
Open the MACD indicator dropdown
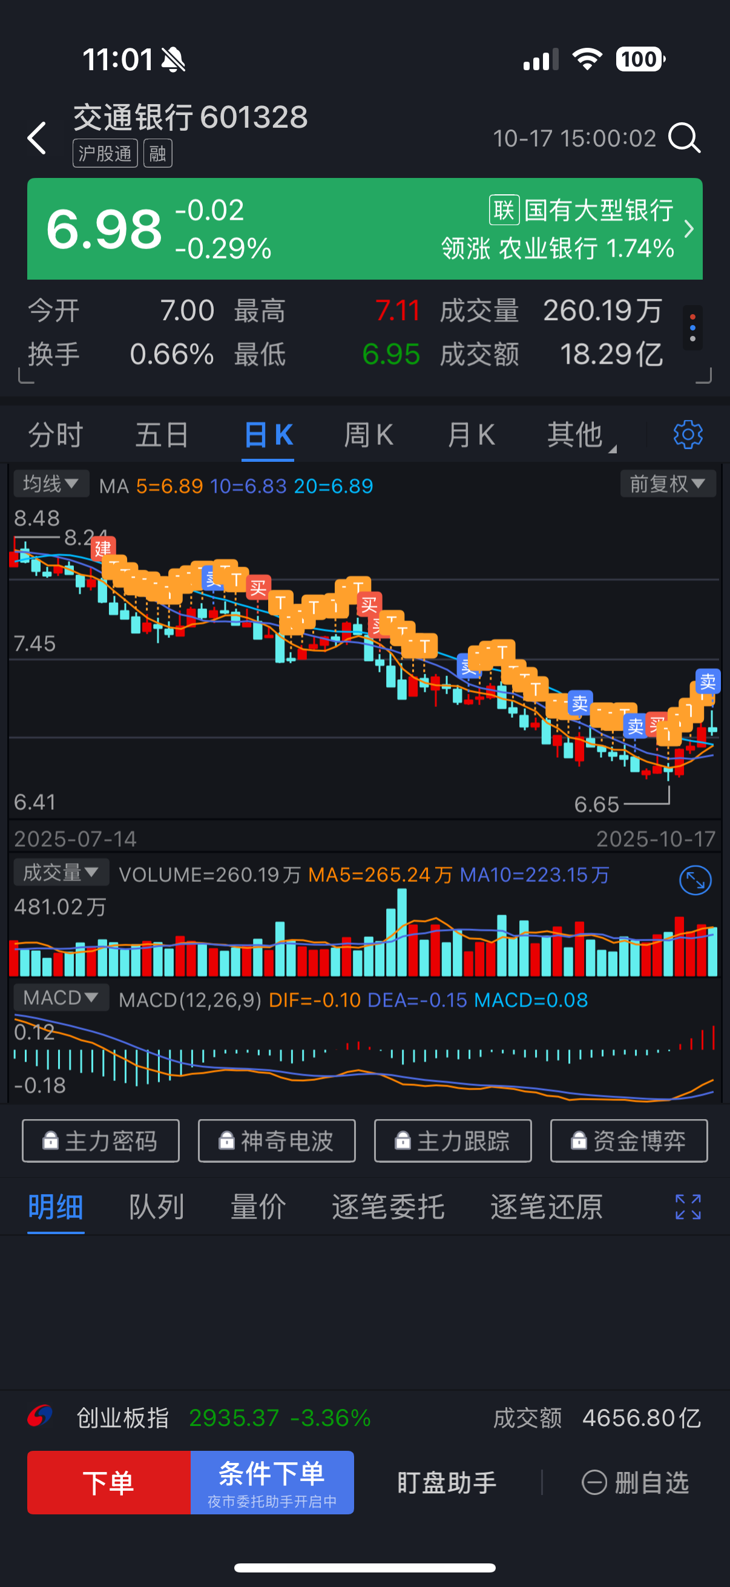61,997
